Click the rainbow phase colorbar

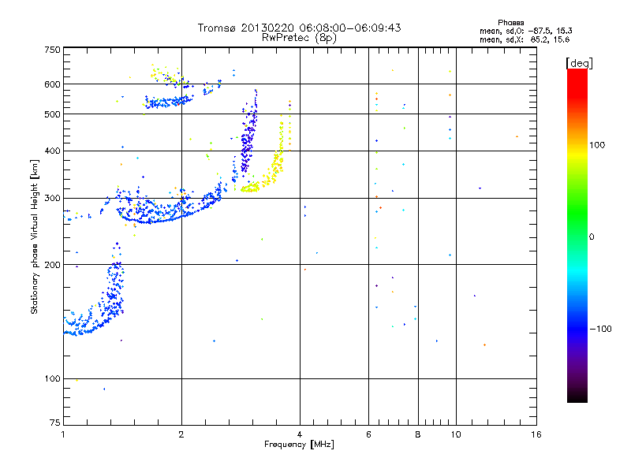pyautogui.click(x=577, y=235)
